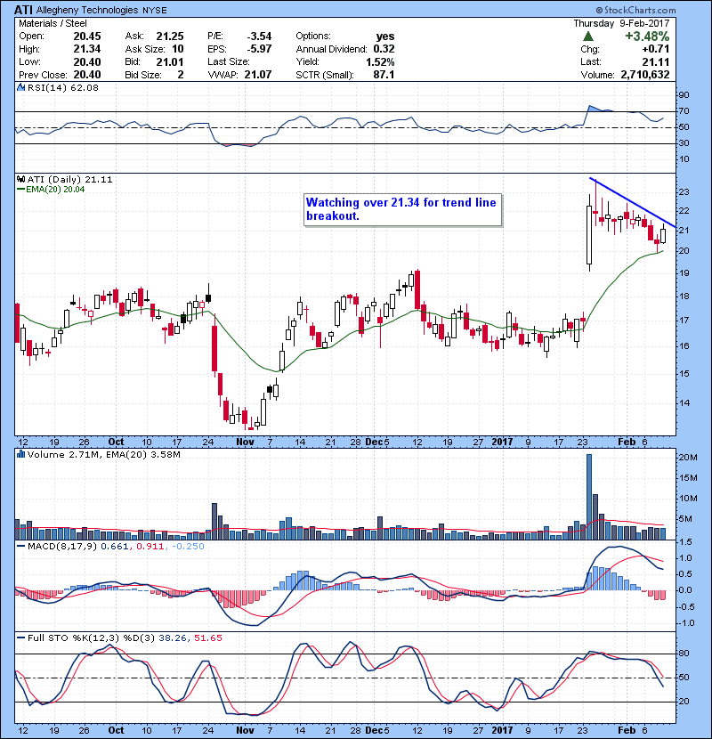
Task: Click the -1.0 label on MACD axis
Action: [x=685, y=623]
